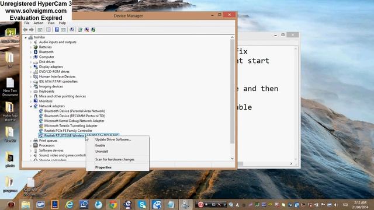The image size is (374, 210).
Task: Expand the Disk drives category
Action: 31,62
